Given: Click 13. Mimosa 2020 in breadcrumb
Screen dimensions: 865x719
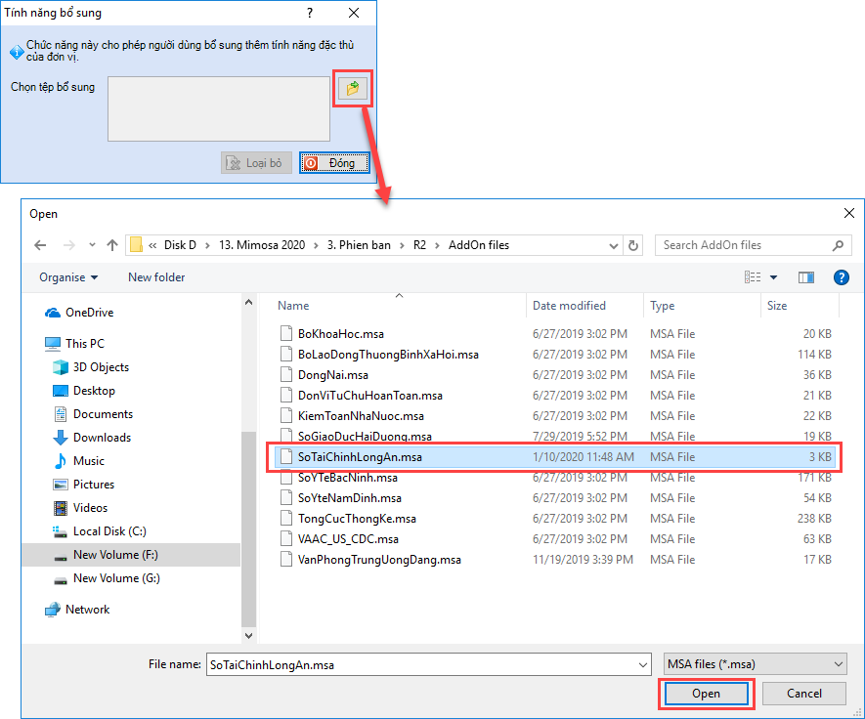Looking at the screenshot, I should 262,245.
